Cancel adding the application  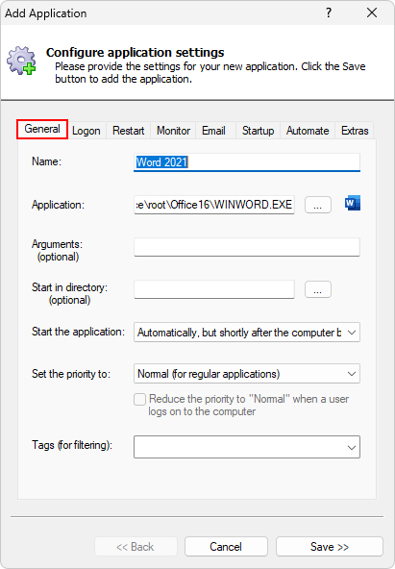[226, 547]
